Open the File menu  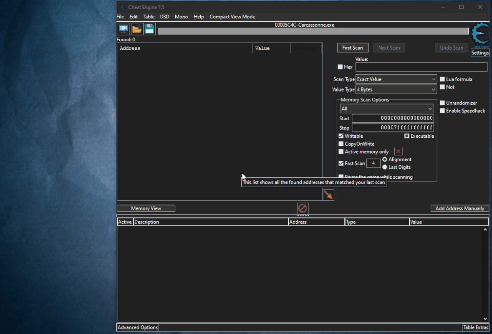click(120, 17)
